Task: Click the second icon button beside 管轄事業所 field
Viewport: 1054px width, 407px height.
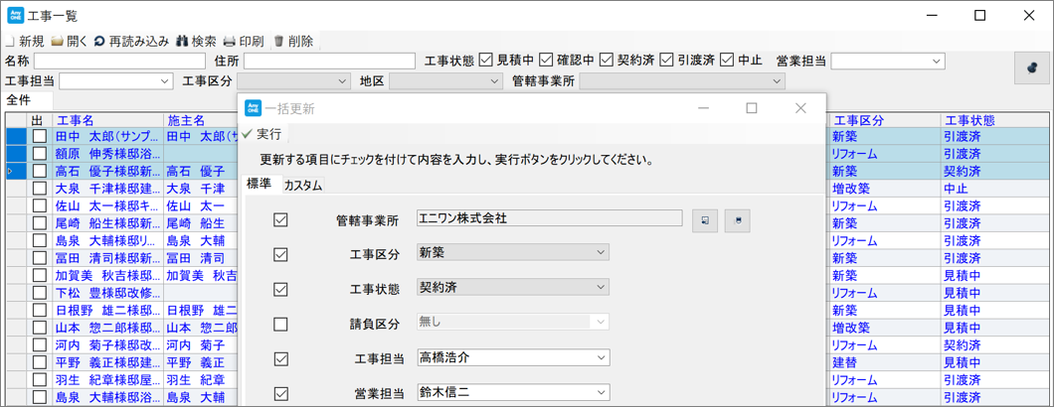Action: [x=738, y=221]
